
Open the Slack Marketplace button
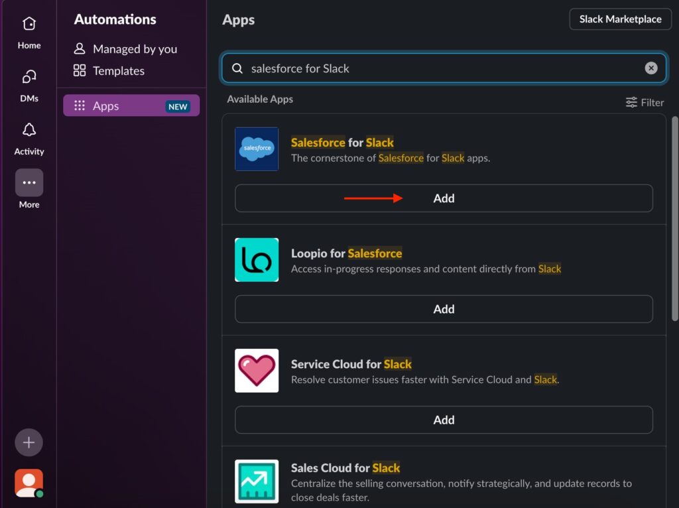click(x=620, y=19)
